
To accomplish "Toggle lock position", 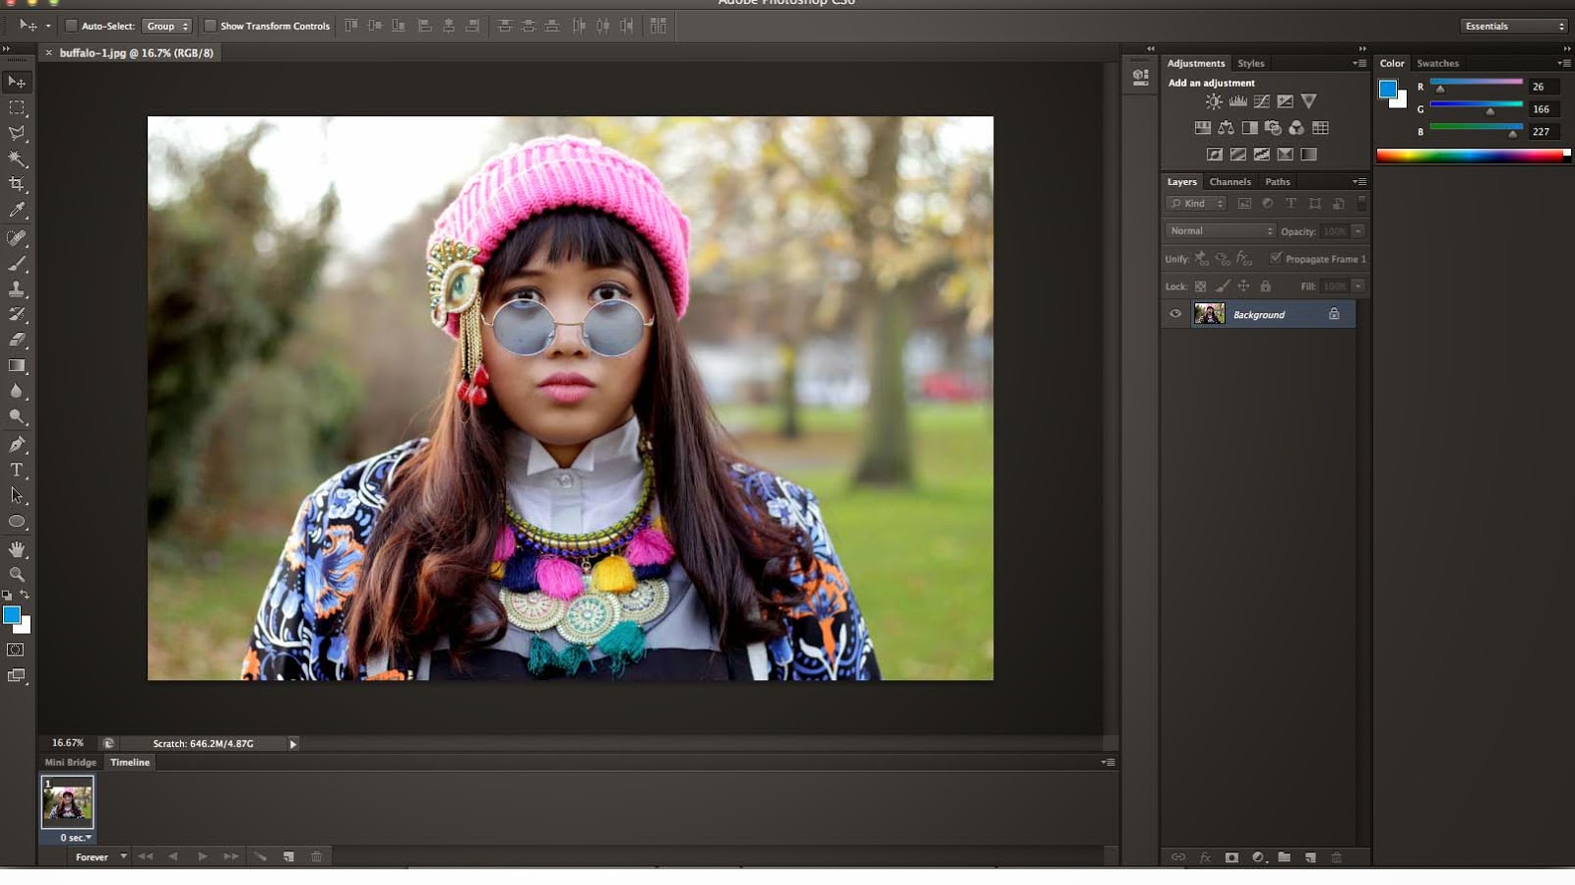I will (x=1244, y=286).
